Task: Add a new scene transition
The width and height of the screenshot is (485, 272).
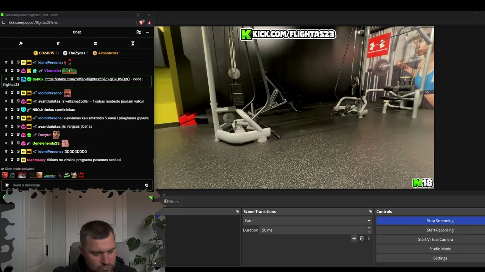Action: coord(354,238)
